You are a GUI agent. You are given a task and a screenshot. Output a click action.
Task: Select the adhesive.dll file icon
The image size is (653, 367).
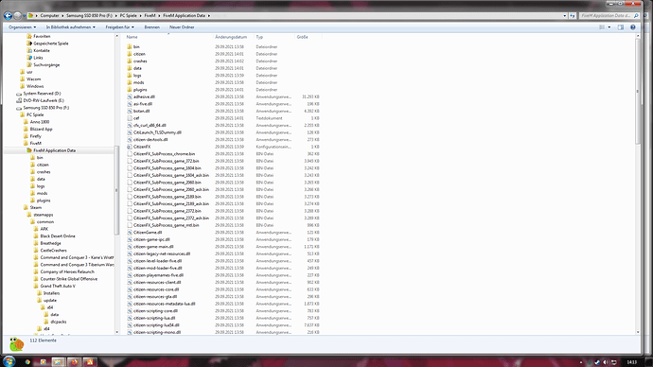(x=130, y=96)
